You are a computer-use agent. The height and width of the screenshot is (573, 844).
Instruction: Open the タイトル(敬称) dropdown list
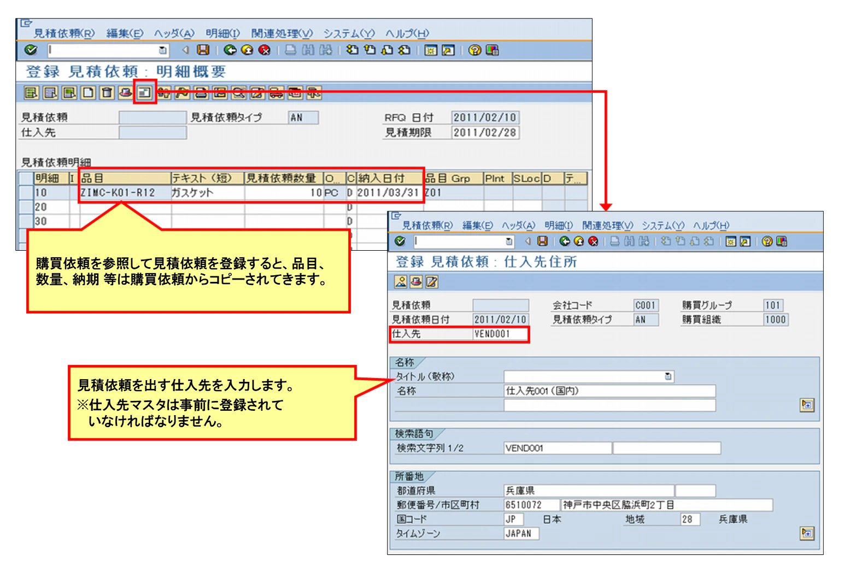(x=668, y=376)
